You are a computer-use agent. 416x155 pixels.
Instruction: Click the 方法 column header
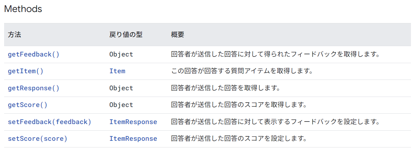pos(14,35)
